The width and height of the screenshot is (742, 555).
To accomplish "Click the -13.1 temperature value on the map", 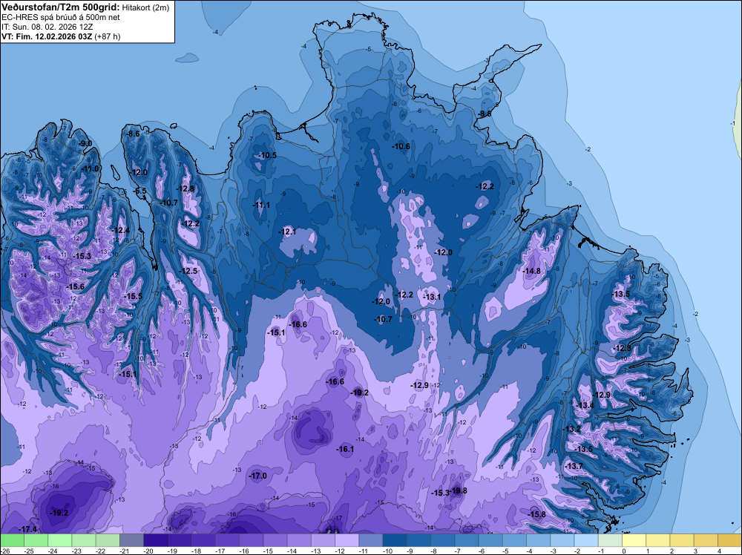I will (x=432, y=297).
